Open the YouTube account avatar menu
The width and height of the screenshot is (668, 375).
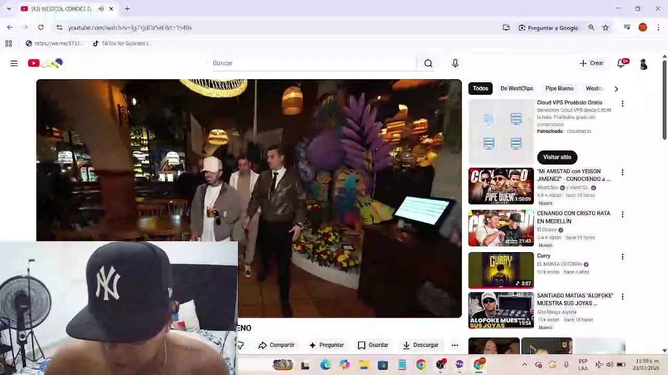[x=643, y=64]
